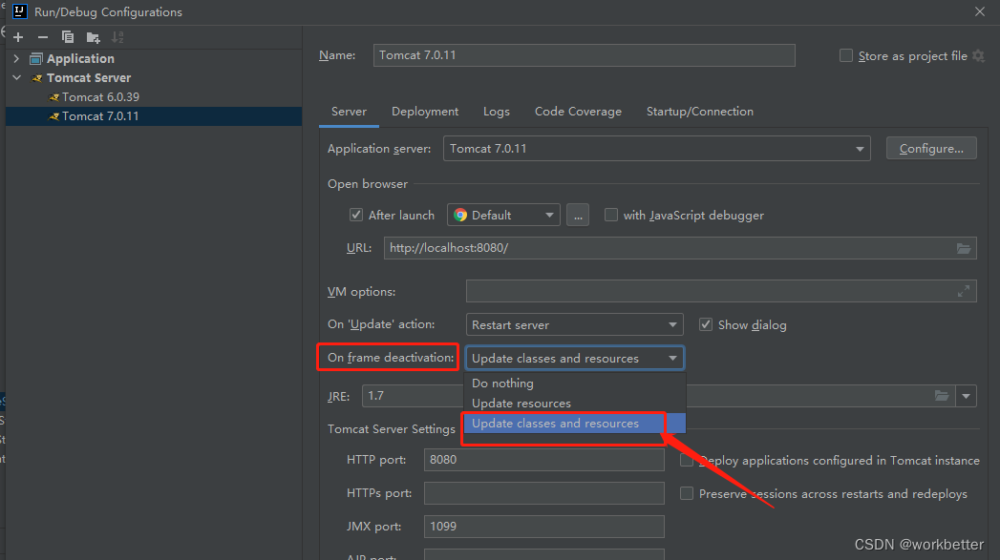Close the Run/Debug Configurations dialog
The height and width of the screenshot is (560, 1000).
(x=980, y=11)
